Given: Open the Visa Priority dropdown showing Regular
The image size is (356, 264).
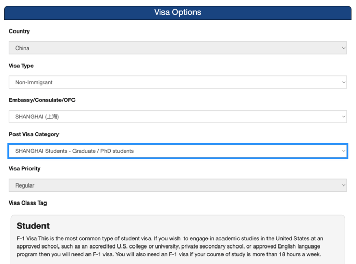Looking at the screenshot, I should tap(177, 185).
